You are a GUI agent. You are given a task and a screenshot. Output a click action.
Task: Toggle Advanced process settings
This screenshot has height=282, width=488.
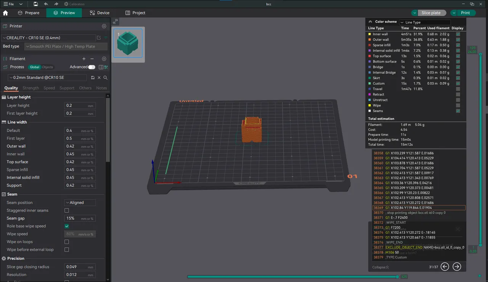coord(91,67)
